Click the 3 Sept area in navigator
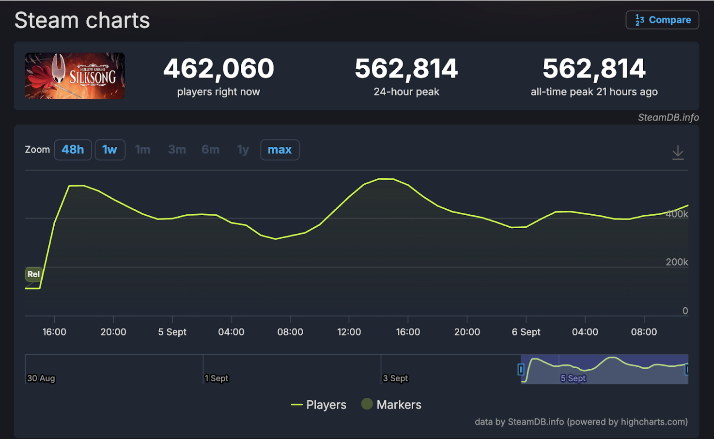Viewport: 714px width, 439px height. [x=396, y=378]
